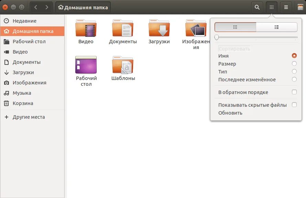Open Другие места in the sidebar
The width and height of the screenshot is (306, 198).
pos(32,117)
